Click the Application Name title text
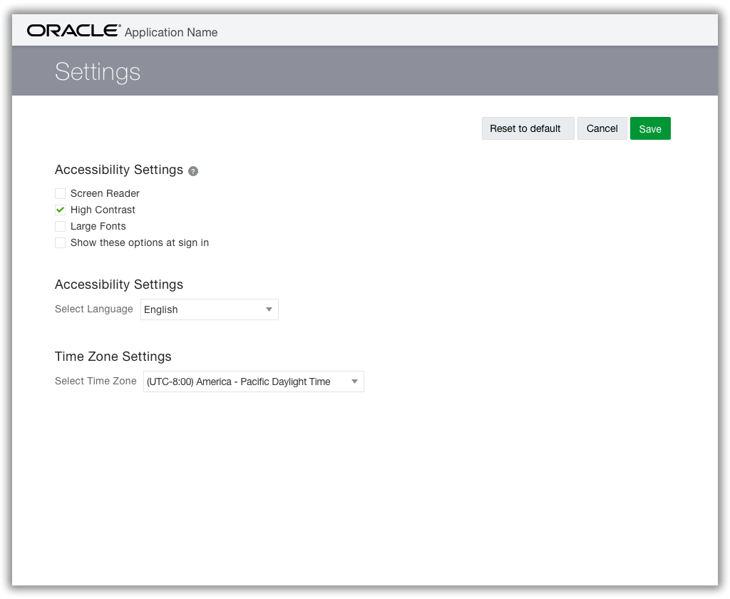730x599 pixels. pyautogui.click(x=171, y=32)
